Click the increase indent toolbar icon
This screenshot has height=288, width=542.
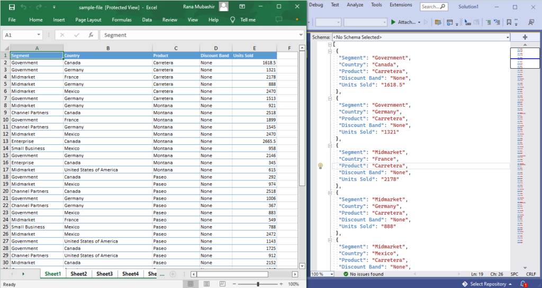coord(497,22)
